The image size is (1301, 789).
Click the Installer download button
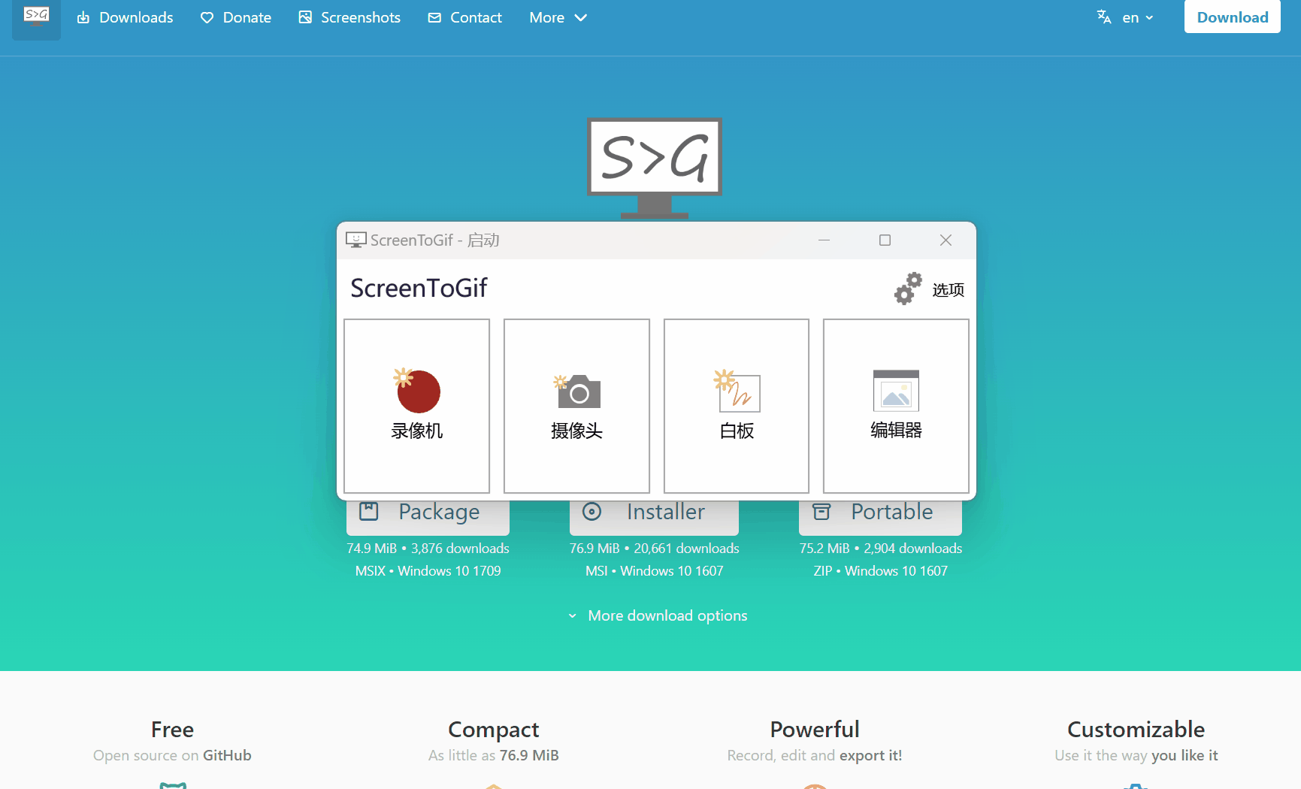point(654,517)
